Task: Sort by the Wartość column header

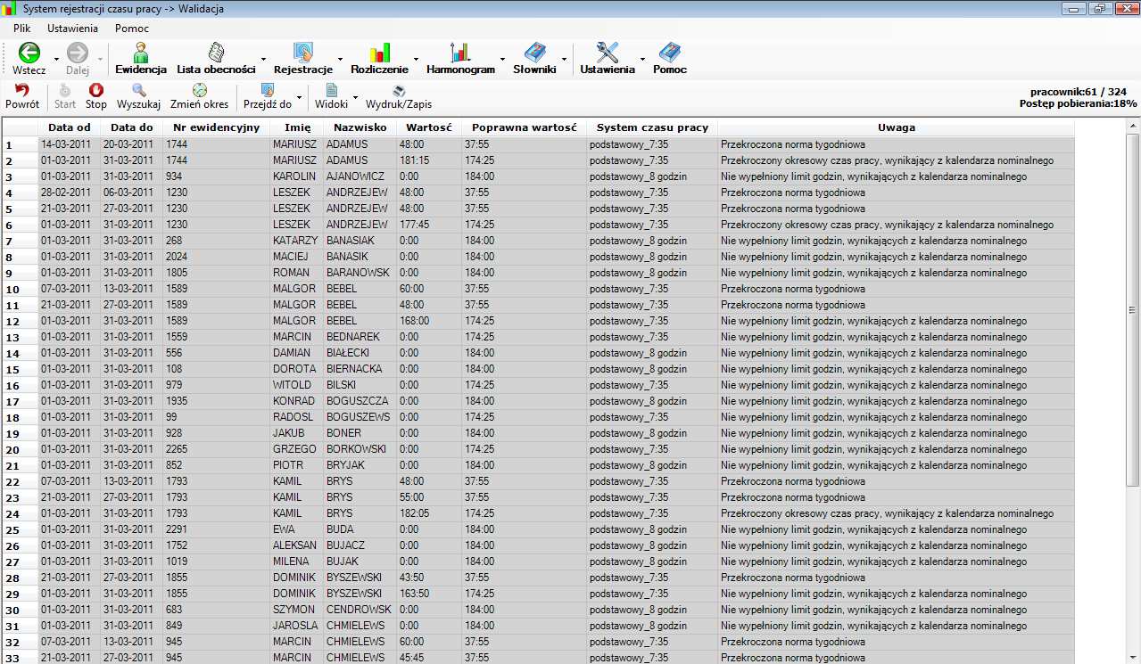Action: [x=430, y=127]
